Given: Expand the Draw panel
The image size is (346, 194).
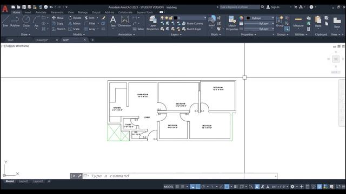Looking at the screenshot, I should coord(25,34).
